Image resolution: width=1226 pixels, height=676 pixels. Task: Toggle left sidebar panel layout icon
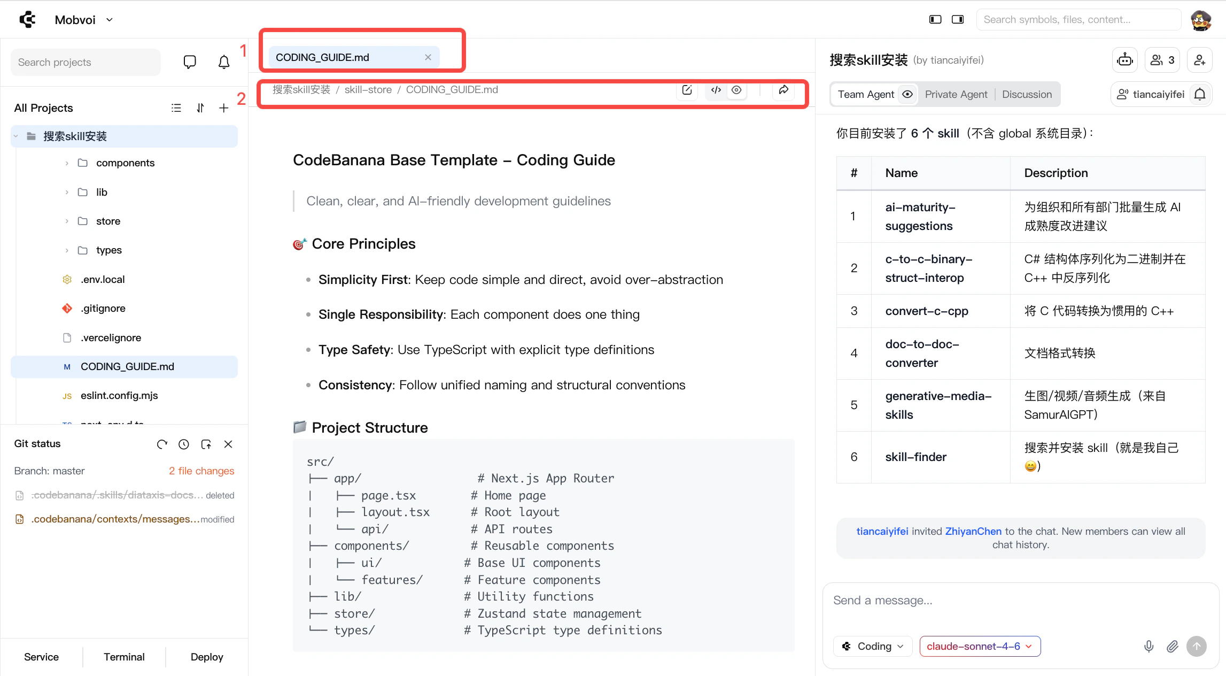[935, 19]
